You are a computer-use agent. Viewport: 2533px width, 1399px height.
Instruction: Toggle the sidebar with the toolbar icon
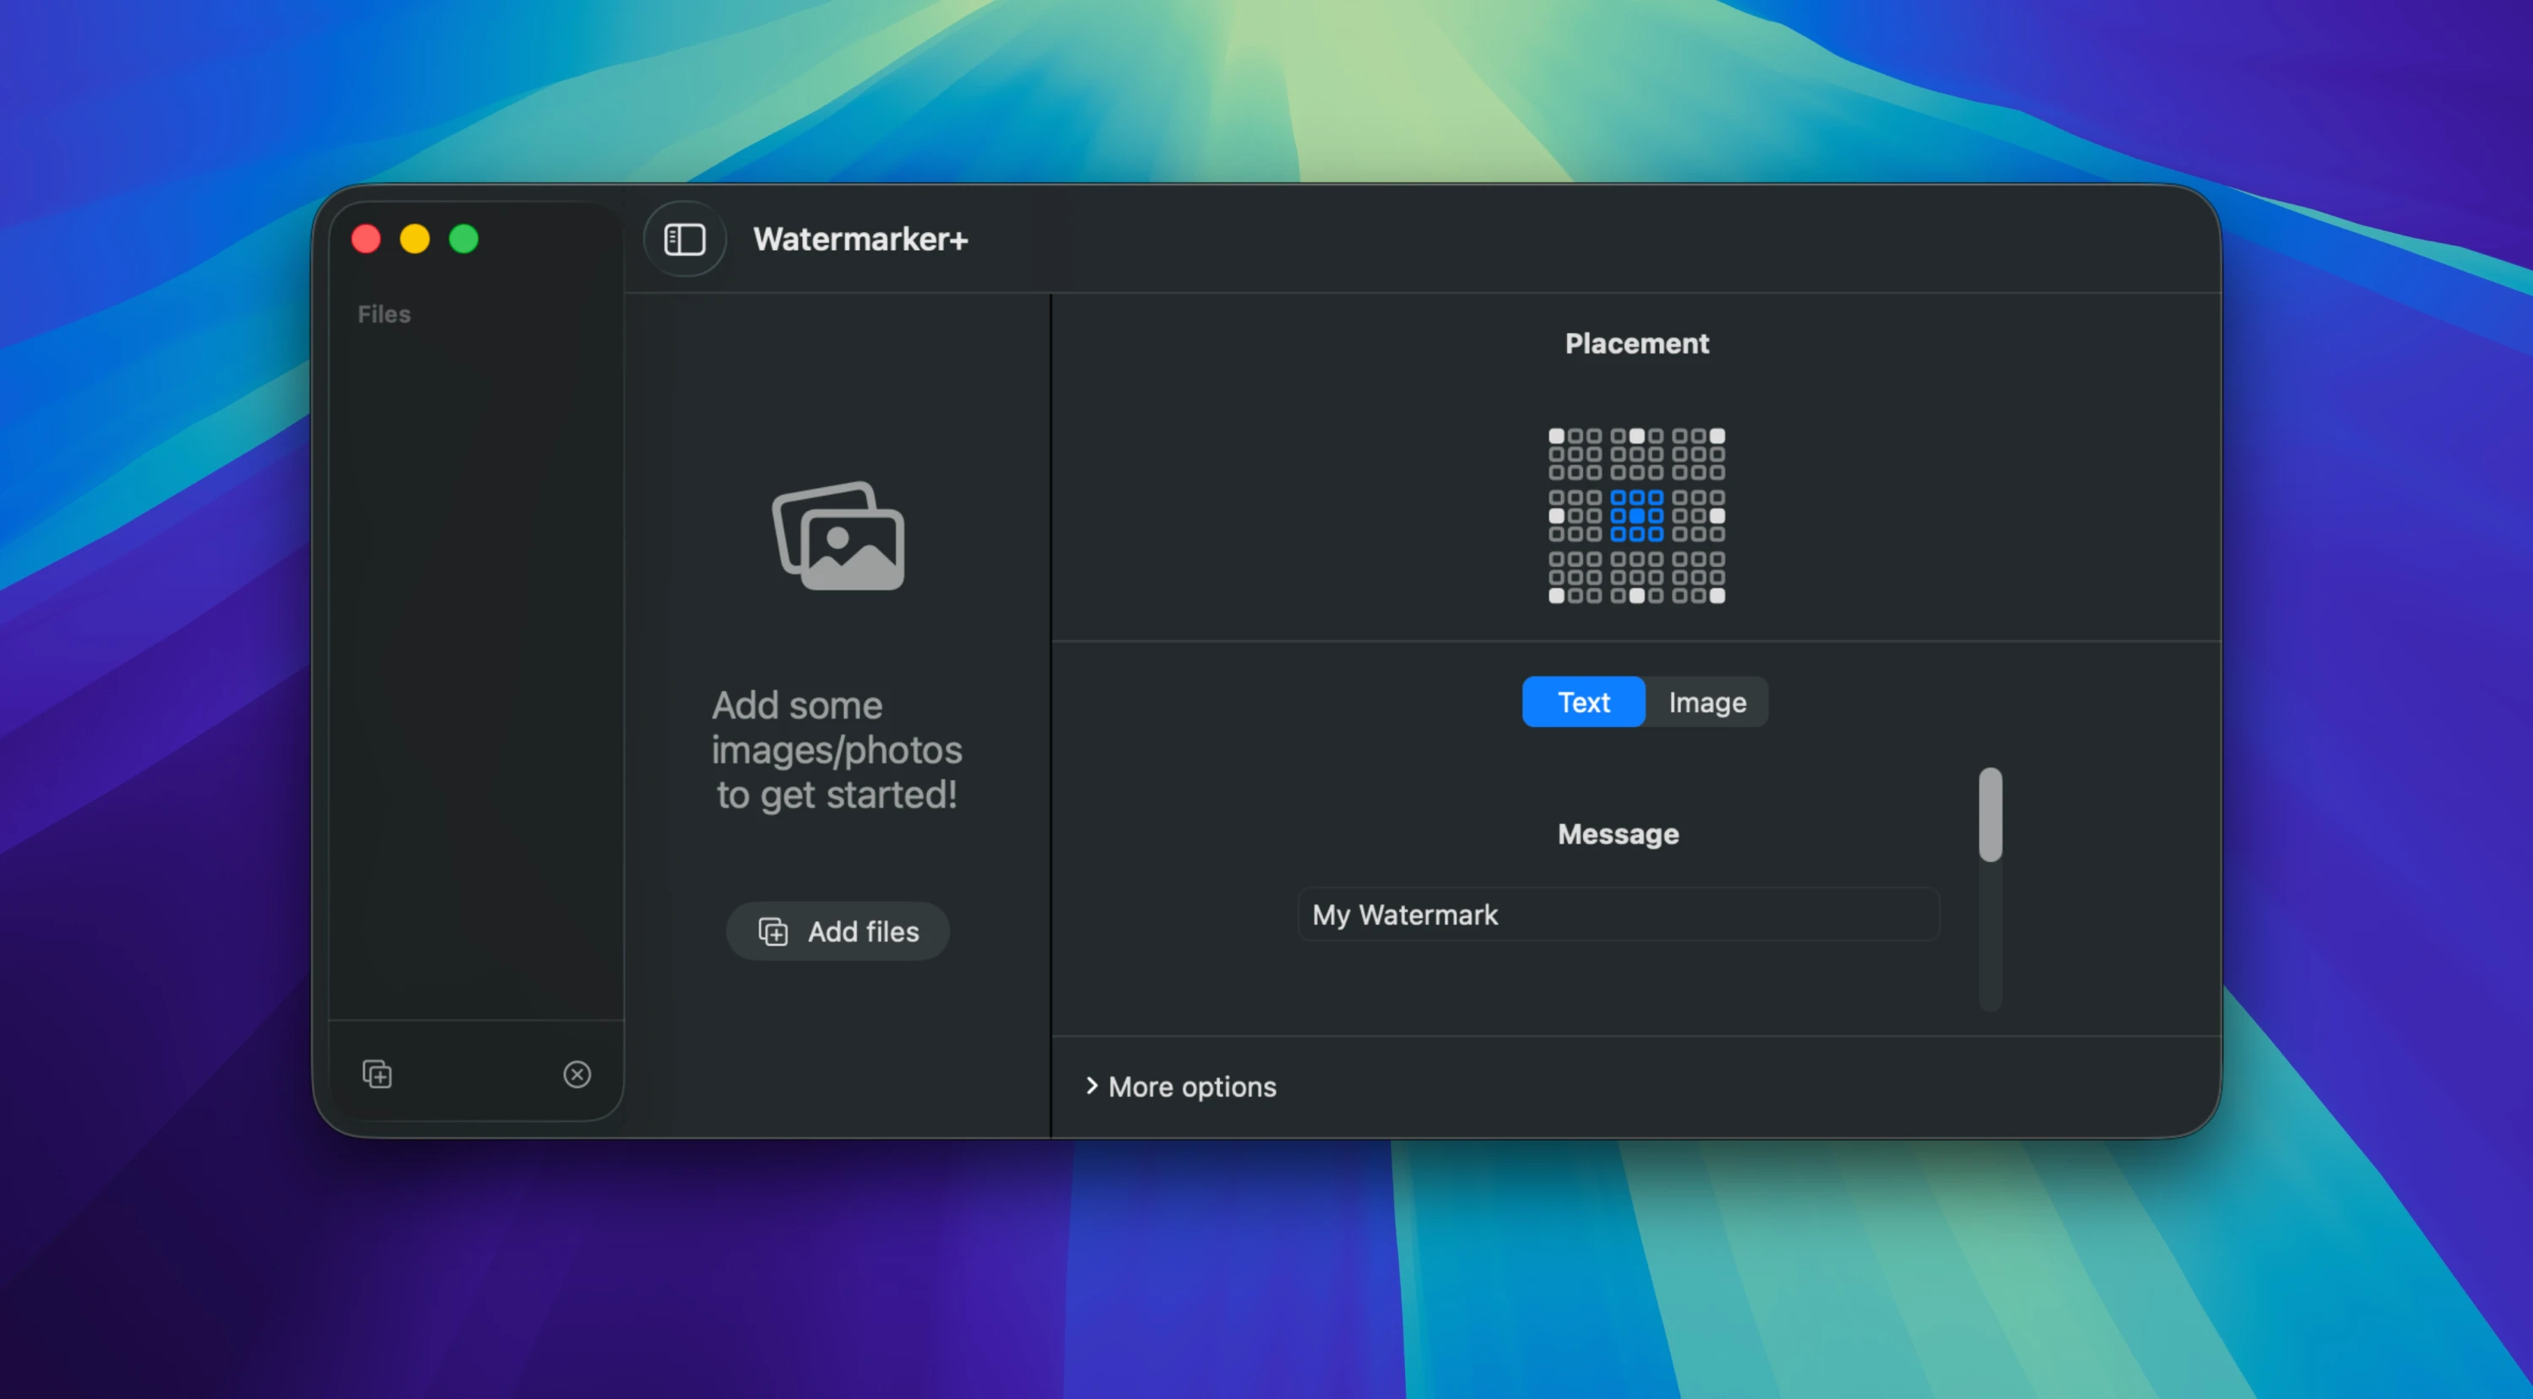click(x=685, y=239)
